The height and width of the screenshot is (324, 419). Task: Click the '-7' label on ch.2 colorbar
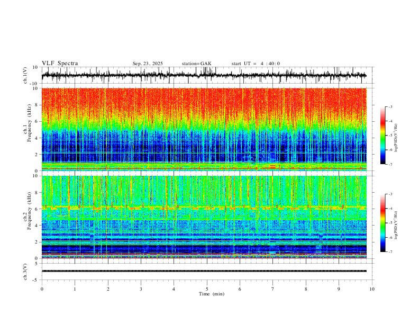click(390, 252)
